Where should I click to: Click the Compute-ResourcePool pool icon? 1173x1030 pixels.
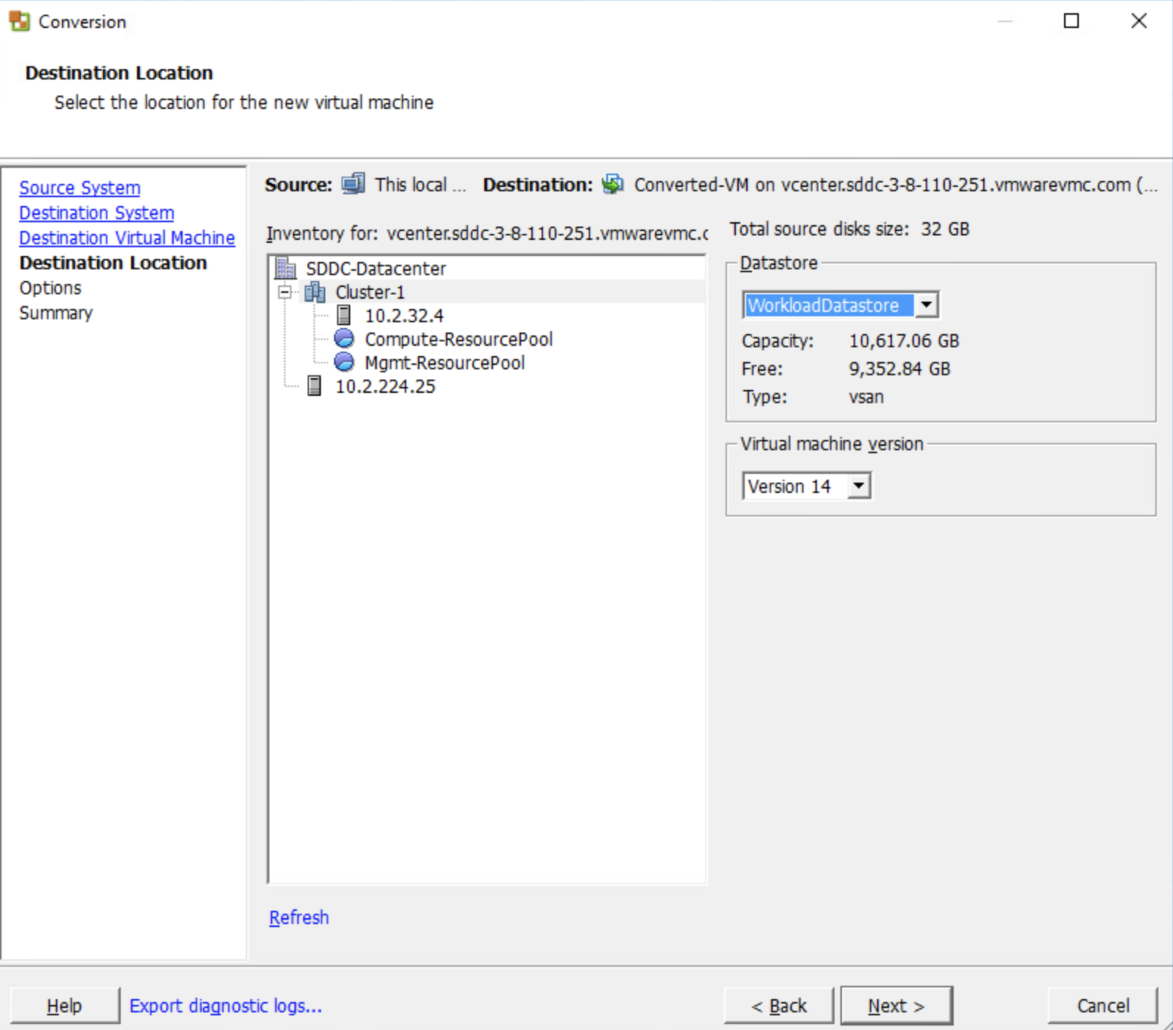(x=344, y=339)
